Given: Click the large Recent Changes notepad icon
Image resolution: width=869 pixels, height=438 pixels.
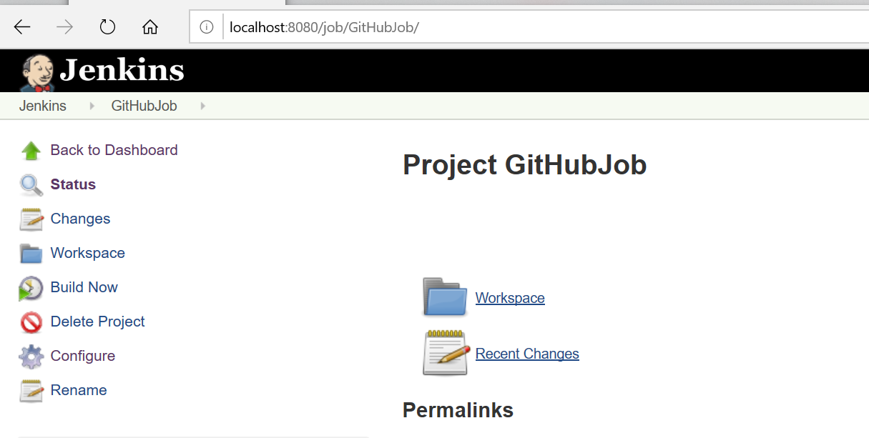Looking at the screenshot, I should coord(445,353).
